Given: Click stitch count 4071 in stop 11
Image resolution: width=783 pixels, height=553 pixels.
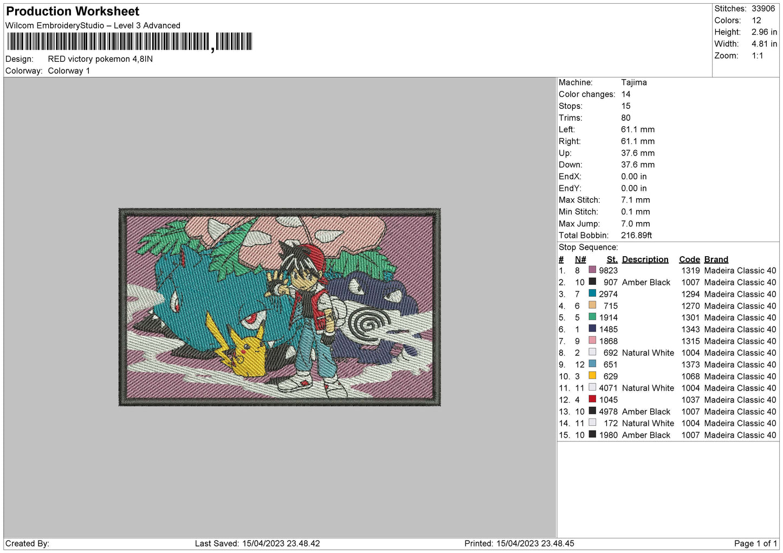Looking at the screenshot, I should (609, 388).
